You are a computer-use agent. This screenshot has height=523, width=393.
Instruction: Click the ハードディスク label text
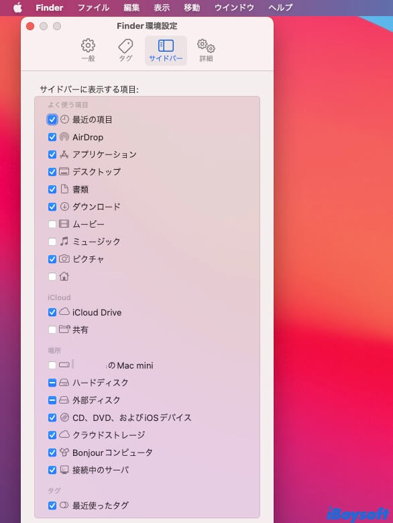coord(100,383)
